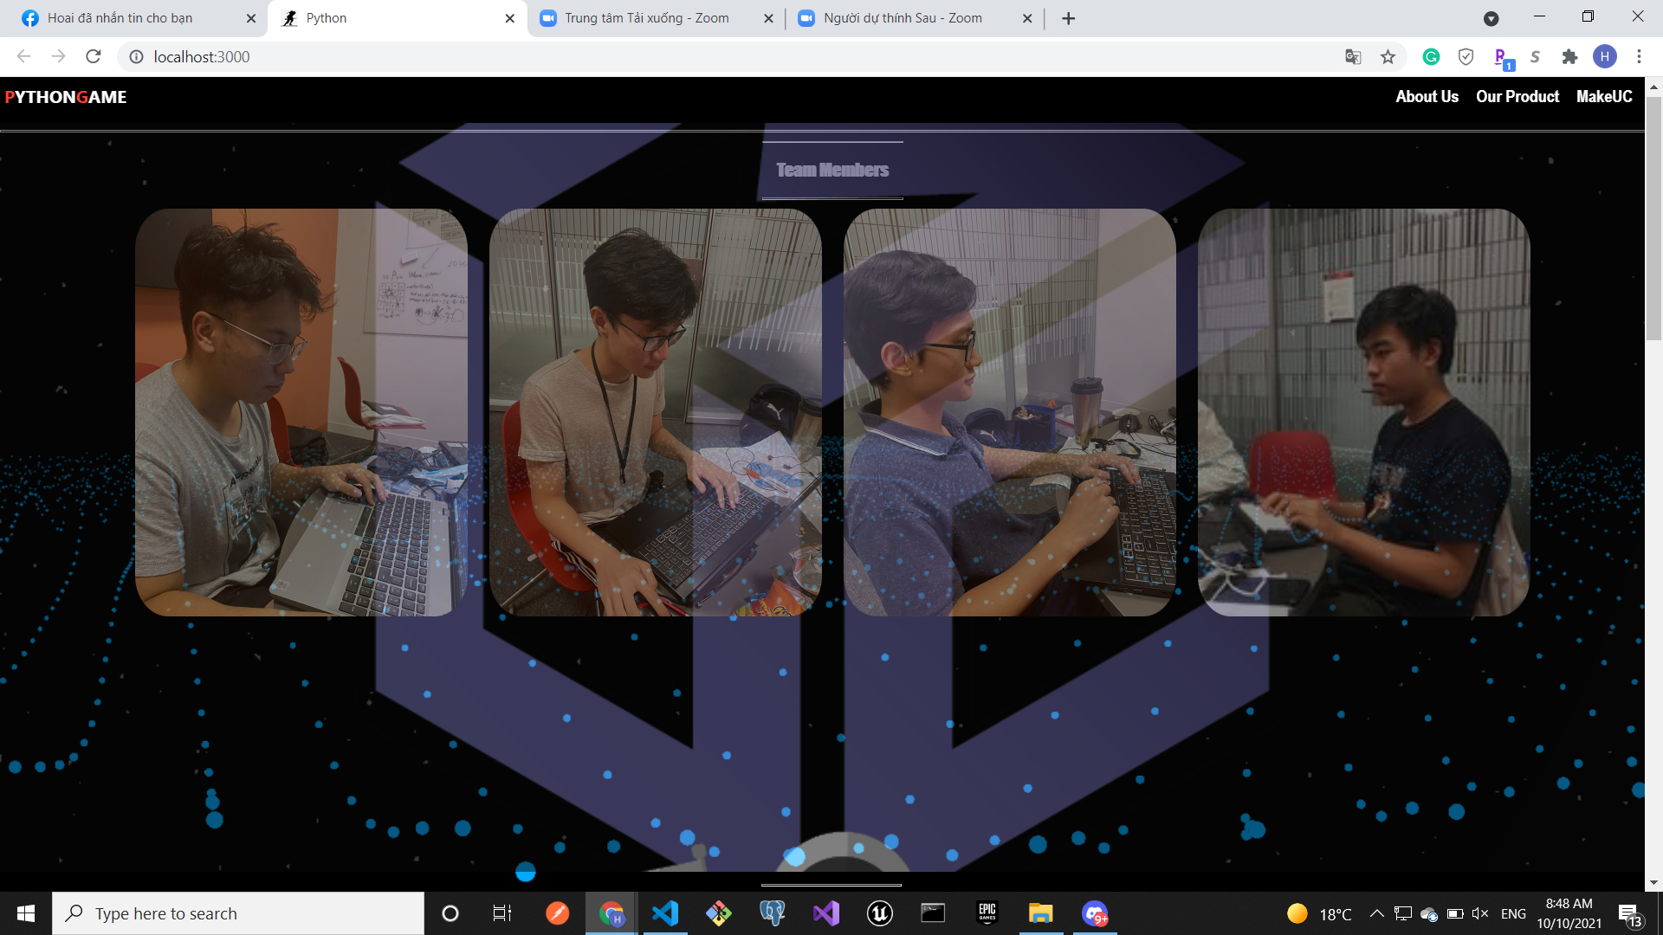1663x935 pixels.
Task: Launch Epic Games from the taskbar
Action: pos(987,913)
